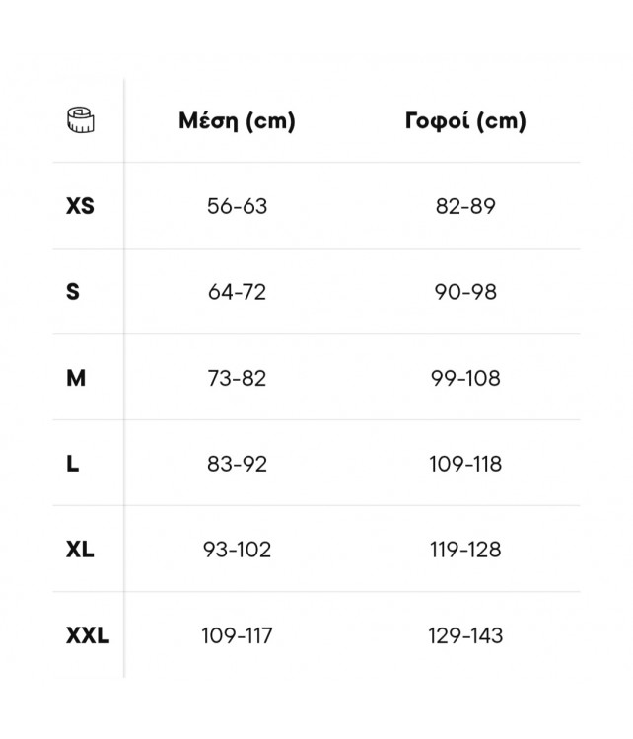The width and height of the screenshot is (633, 739).
Task: Select hip value 109-118
Action: pos(465,464)
